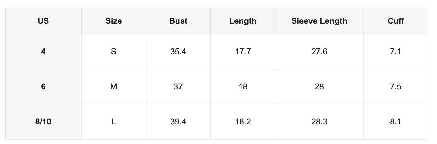Select US size 6 row label
437x144 pixels.
(43, 87)
